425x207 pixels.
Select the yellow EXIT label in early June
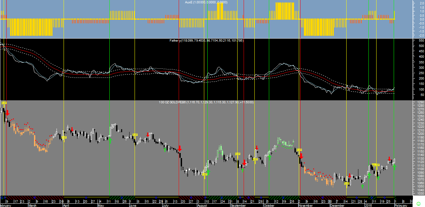135,135
